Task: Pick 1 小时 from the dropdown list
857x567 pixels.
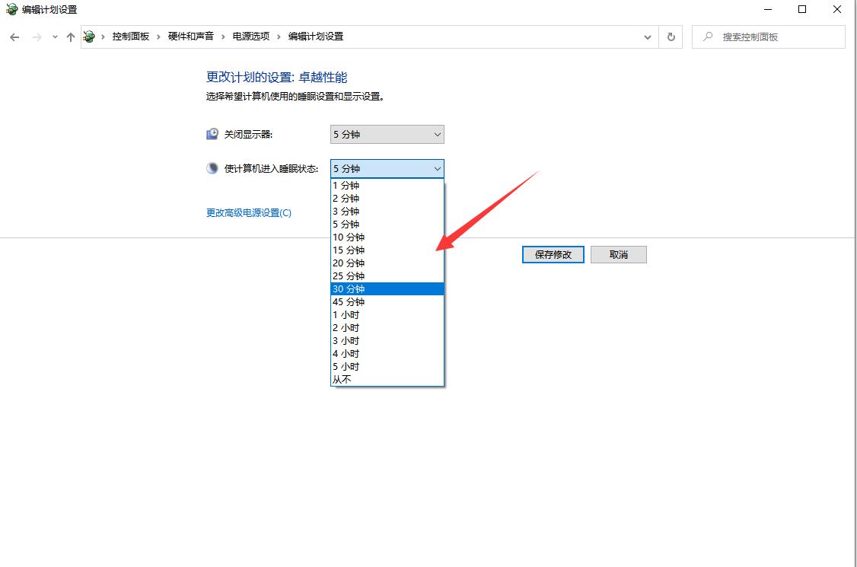Action: [x=387, y=315]
